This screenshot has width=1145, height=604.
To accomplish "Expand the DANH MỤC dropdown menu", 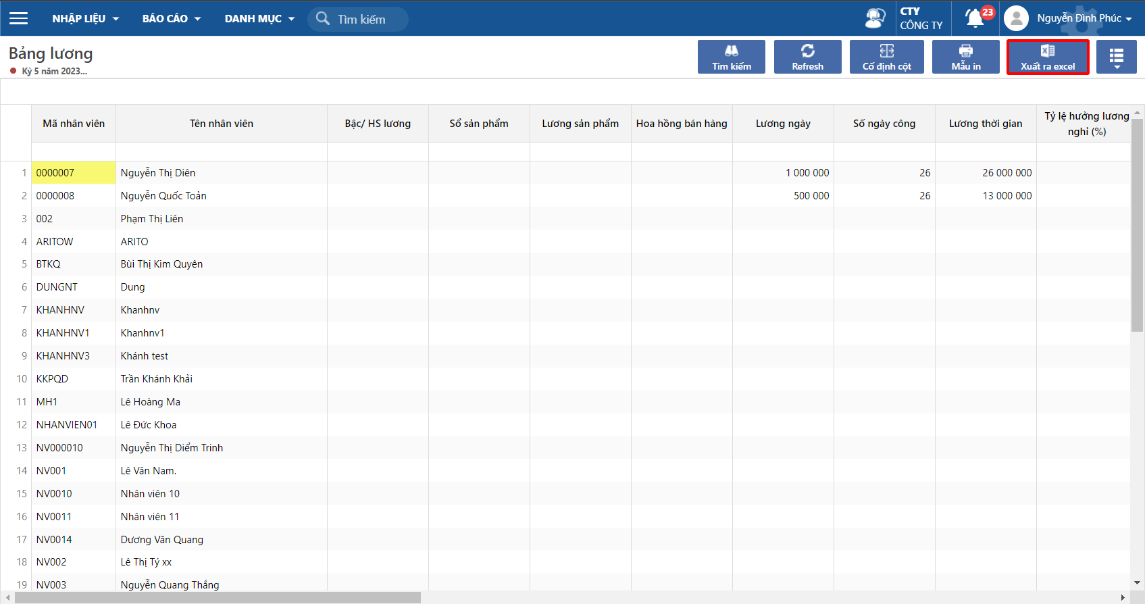I will [x=259, y=18].
